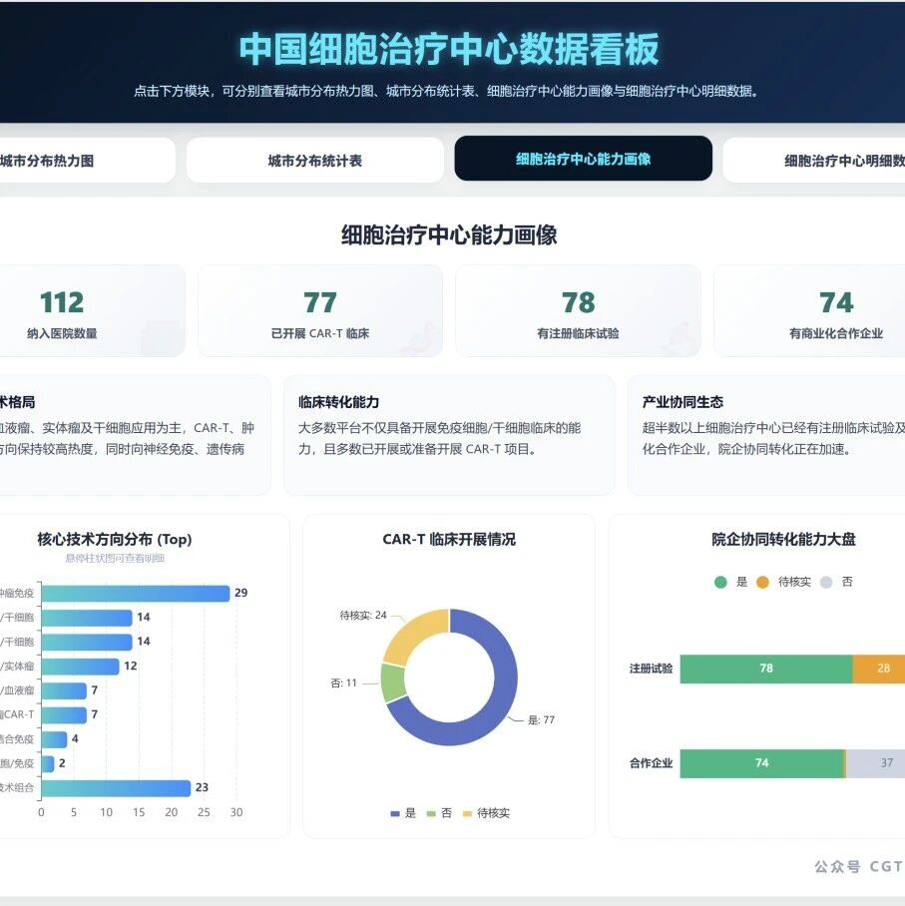905x906 pixels.
Task: Click the 30 tick on the bar chart axis
Action: pos(236,812)
